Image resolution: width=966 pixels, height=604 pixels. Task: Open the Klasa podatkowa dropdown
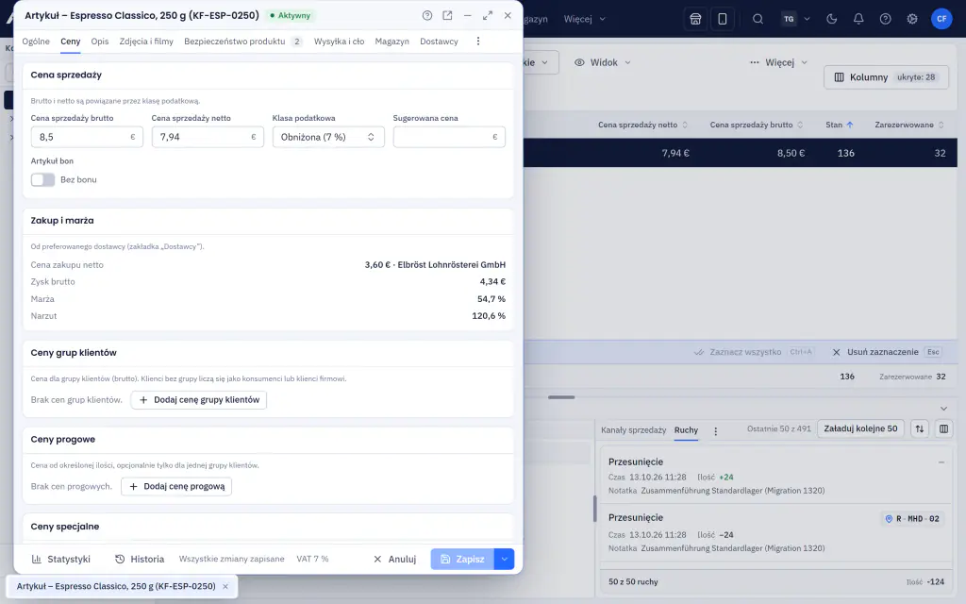328,137
